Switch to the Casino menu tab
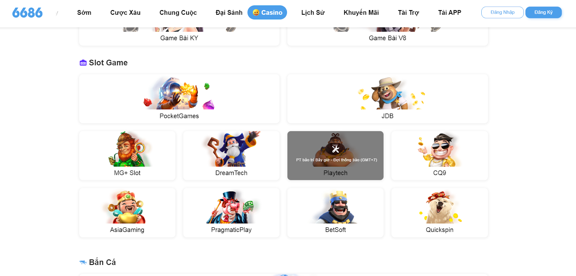 (267, 13)
